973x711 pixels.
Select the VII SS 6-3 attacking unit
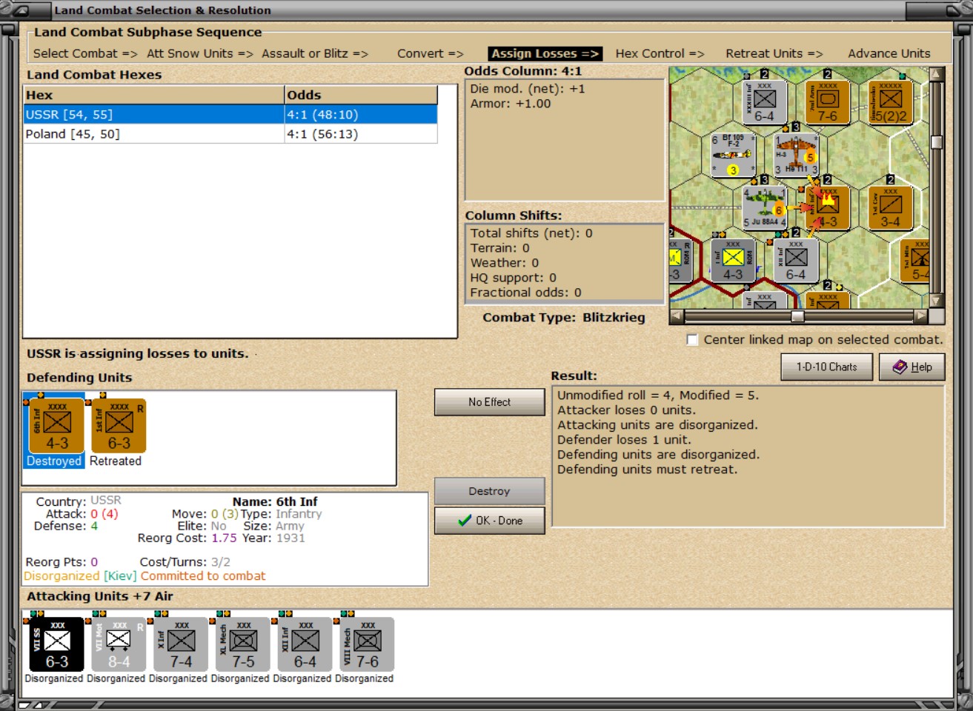pos(56,644)
